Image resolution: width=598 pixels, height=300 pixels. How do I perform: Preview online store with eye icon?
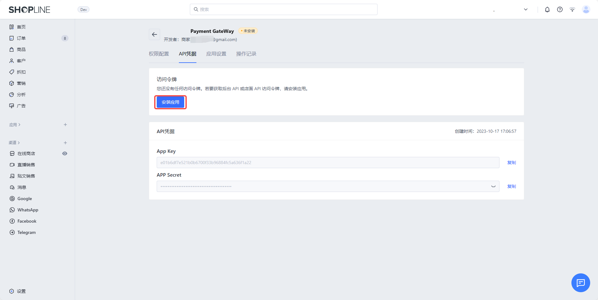(65, 153)
